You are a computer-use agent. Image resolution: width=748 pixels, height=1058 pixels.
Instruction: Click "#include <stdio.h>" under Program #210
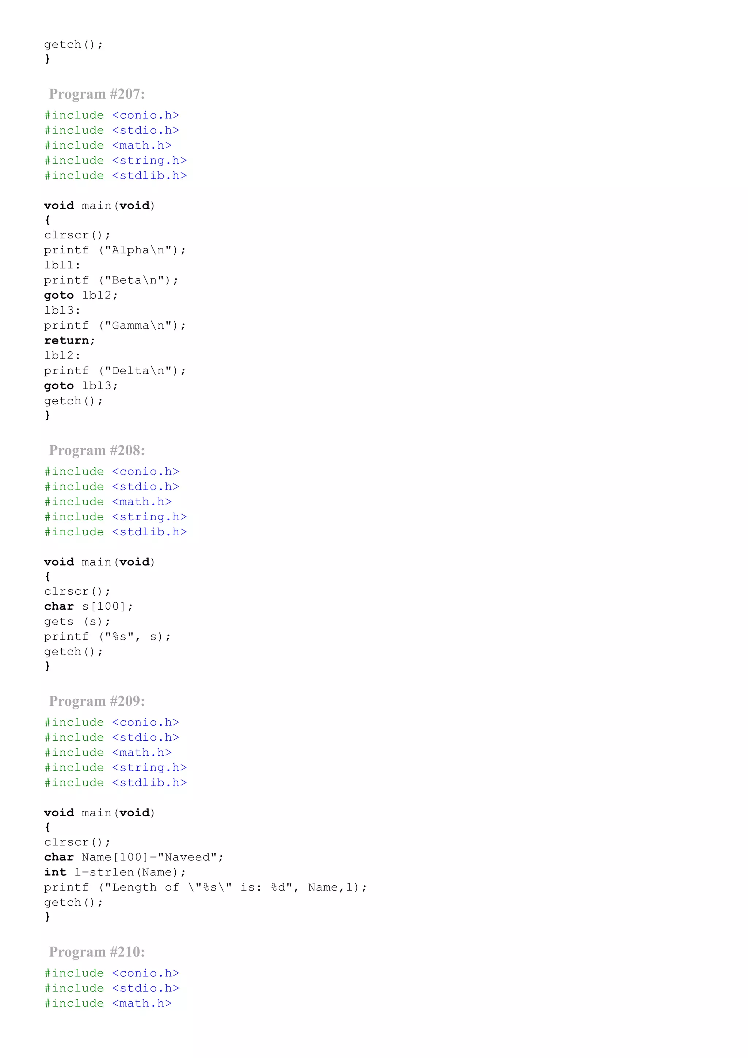click(x=111, y=988)
